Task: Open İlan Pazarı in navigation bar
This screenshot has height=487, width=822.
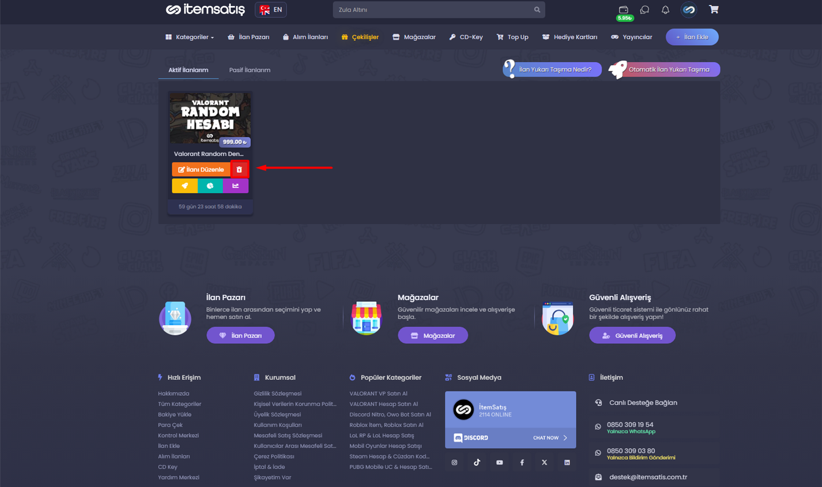Action: pos(248,37)
